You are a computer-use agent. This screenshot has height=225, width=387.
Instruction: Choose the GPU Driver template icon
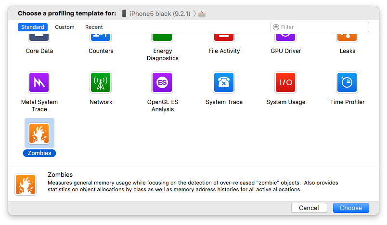click(x=285, y=38)
